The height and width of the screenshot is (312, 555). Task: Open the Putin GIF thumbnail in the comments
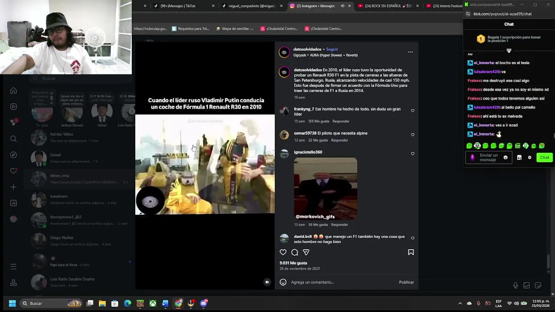pyautogui.click(x=326, y=188)
